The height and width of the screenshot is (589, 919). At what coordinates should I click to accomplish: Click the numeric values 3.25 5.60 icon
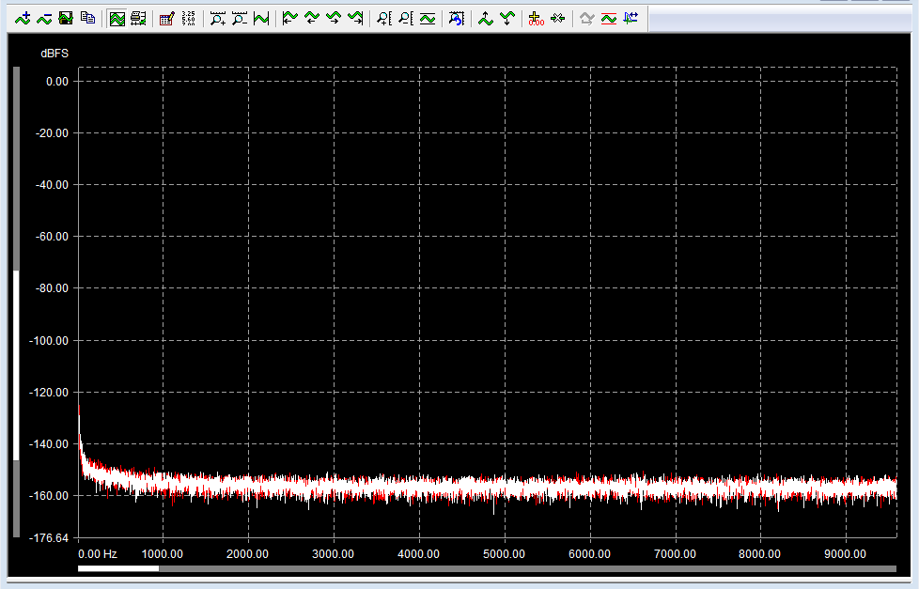pos(188,19)
